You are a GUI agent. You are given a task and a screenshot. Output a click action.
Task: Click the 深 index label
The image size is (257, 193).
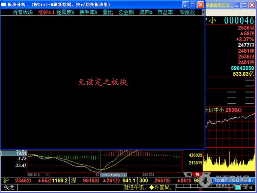pyautogui.click(x=74, y=181)
